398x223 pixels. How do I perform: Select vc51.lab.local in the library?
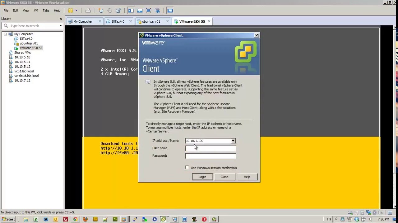24,71
